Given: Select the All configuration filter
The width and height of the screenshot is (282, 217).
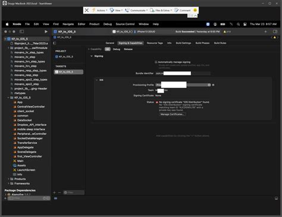Looking at the screenshot, I should [x=108, y=49].
